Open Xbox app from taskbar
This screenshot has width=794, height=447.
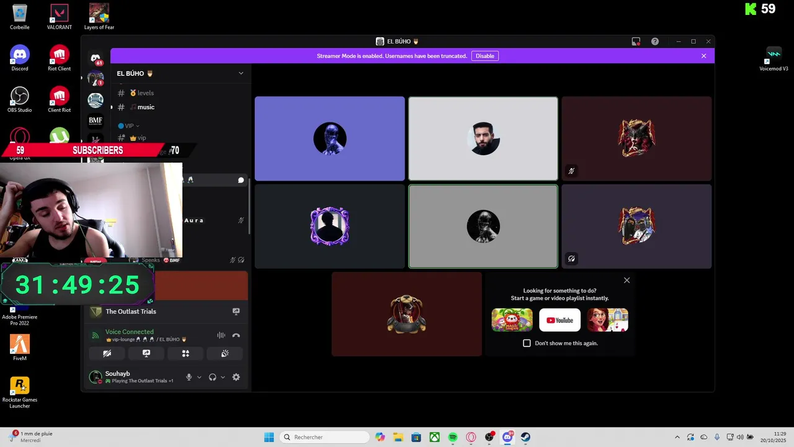[435, 437]
